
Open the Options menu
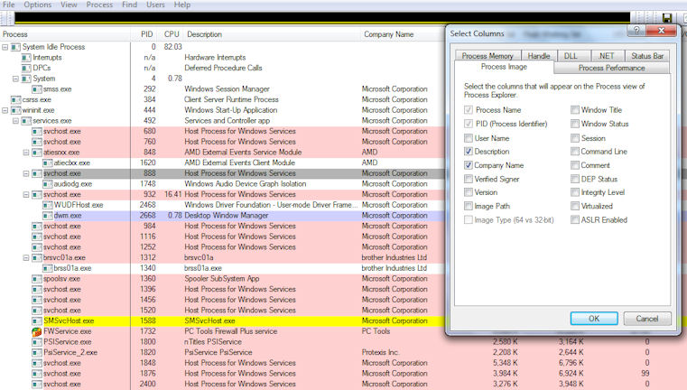(x=38, y=5)
